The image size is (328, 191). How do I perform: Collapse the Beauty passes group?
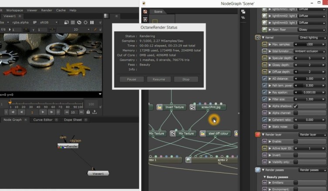click(265, 177)
